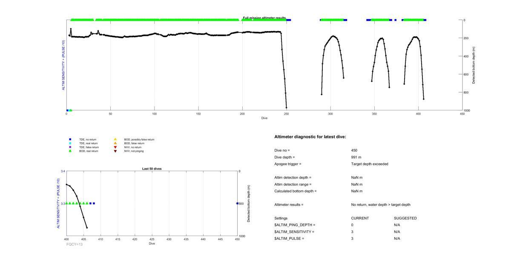Select 'No return, water depth > target depth' text

pos(381,205)
